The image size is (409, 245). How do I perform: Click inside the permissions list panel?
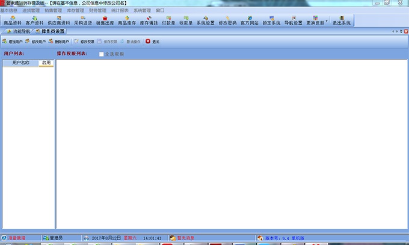pyautogui.click(x=232, y=144)
